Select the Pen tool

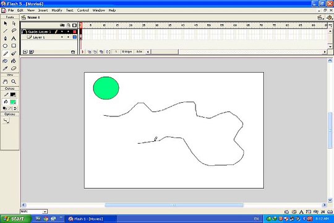[6, 38]
